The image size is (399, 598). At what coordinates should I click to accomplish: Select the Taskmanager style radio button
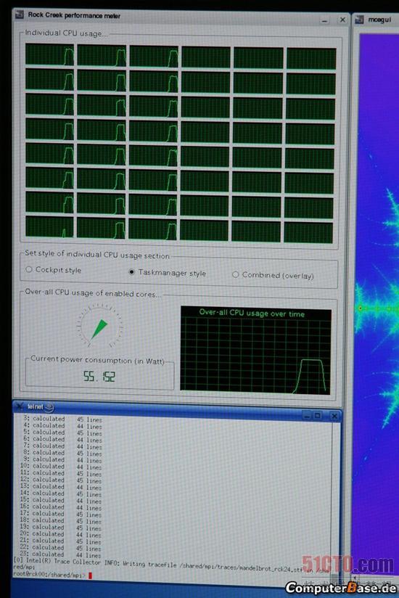pyautogui.click(x=131, y=272)
